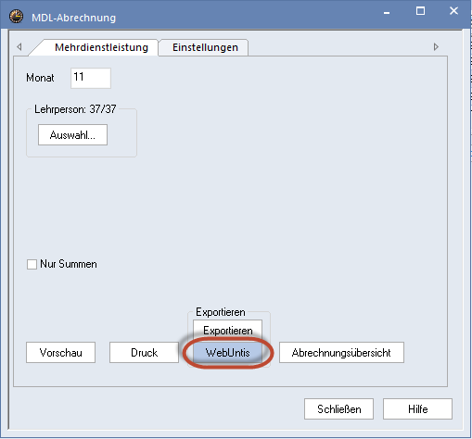Click the MDL-Abrechnung clock app icon

pyautogui.click(x=16, y=17)
